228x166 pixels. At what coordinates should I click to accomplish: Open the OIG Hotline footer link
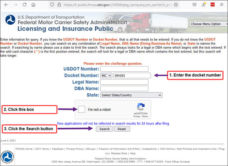pos(167,149)
